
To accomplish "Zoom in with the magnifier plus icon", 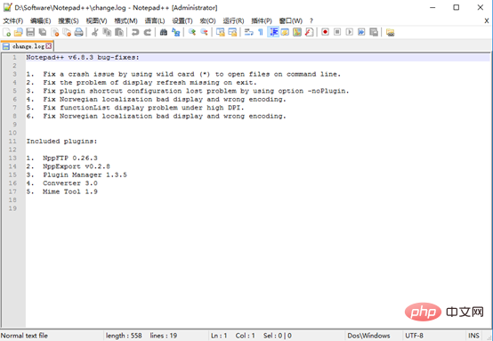I will click(192, 32).
